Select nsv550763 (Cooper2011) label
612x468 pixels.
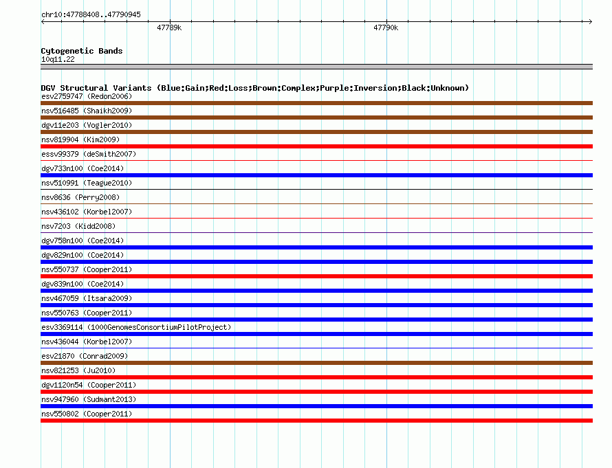point(87,313)
